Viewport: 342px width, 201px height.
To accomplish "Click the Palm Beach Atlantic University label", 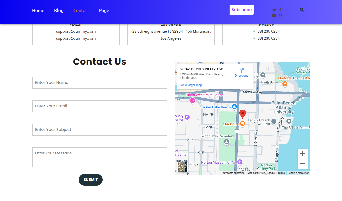I will pos(283,107).
